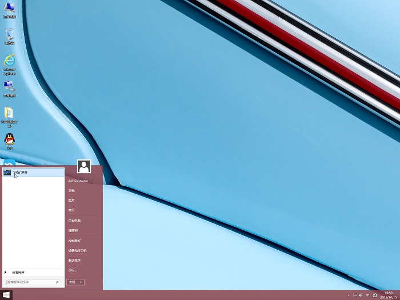The height and width of the screenshot is (300, 400).
Task: Click the Windows Start button on taskbar
Action: click(x=6, y=295)
